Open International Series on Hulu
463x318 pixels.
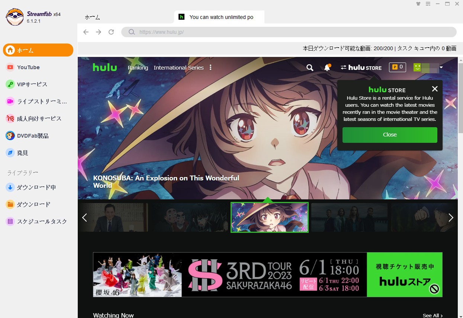click(x=179, y=67)
